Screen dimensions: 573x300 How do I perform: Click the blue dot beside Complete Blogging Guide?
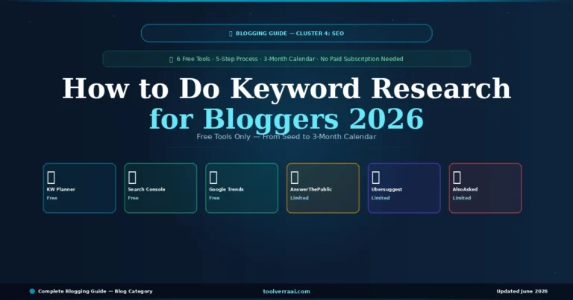tap(32, 291)
